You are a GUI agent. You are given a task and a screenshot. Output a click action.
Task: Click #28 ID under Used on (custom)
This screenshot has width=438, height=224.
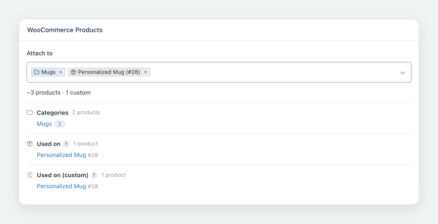click(x=93, y=187)
